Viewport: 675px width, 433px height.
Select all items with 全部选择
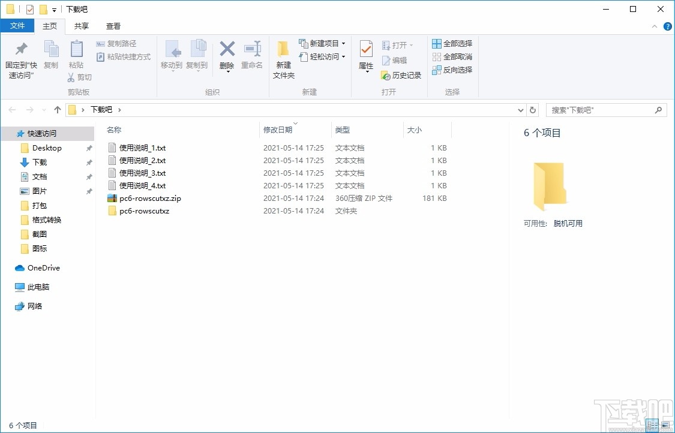click(x=451, y=43)
